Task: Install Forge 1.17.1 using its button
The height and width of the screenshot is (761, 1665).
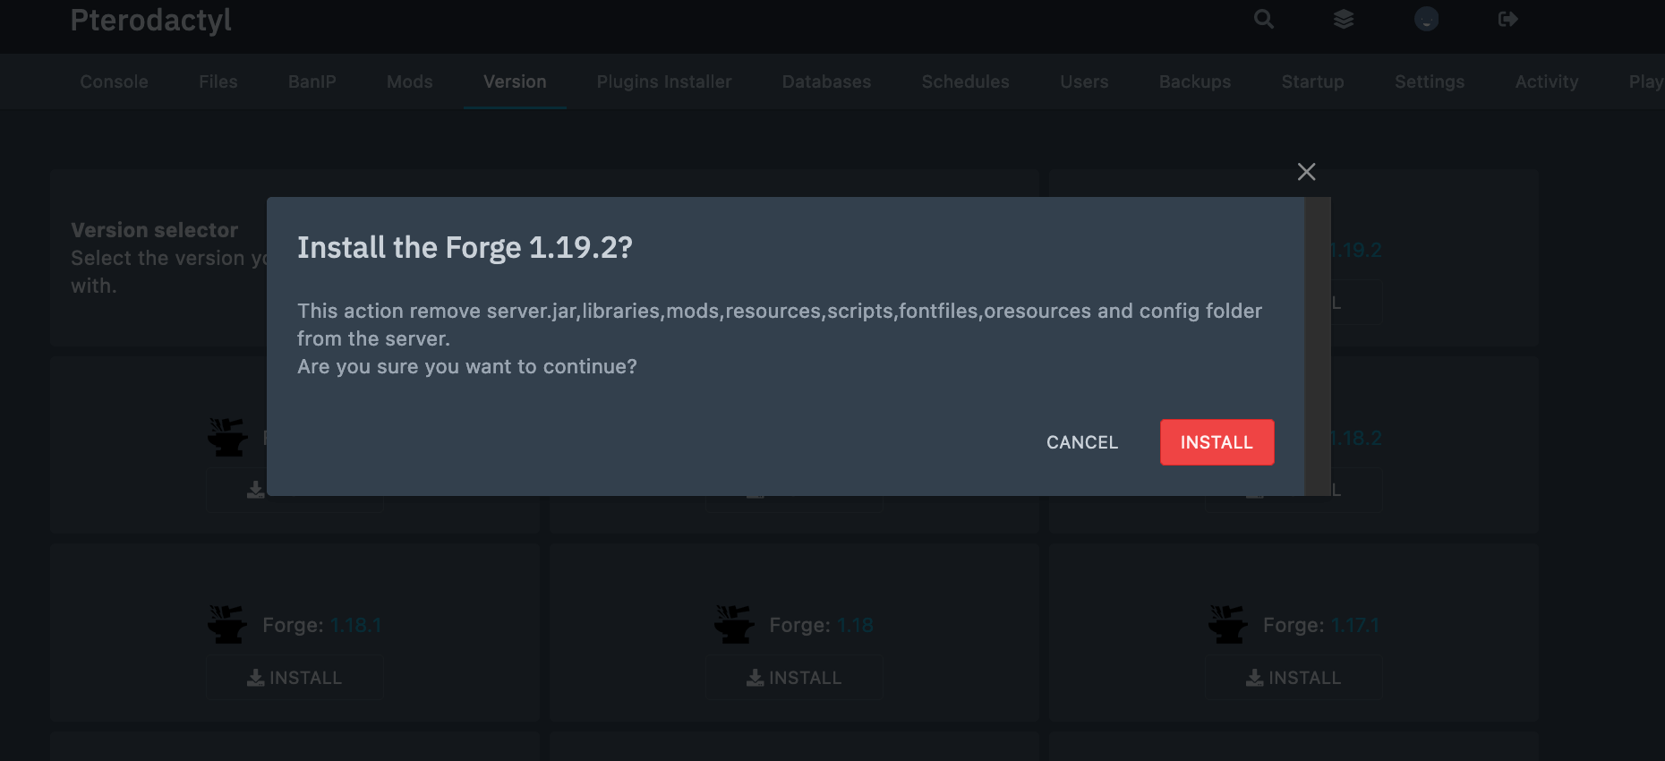Action: click(x=1294, y=678)
